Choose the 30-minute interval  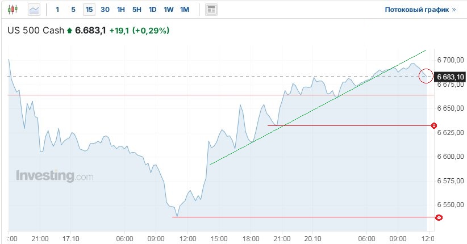pyautogui.click(x=105, y=10)
